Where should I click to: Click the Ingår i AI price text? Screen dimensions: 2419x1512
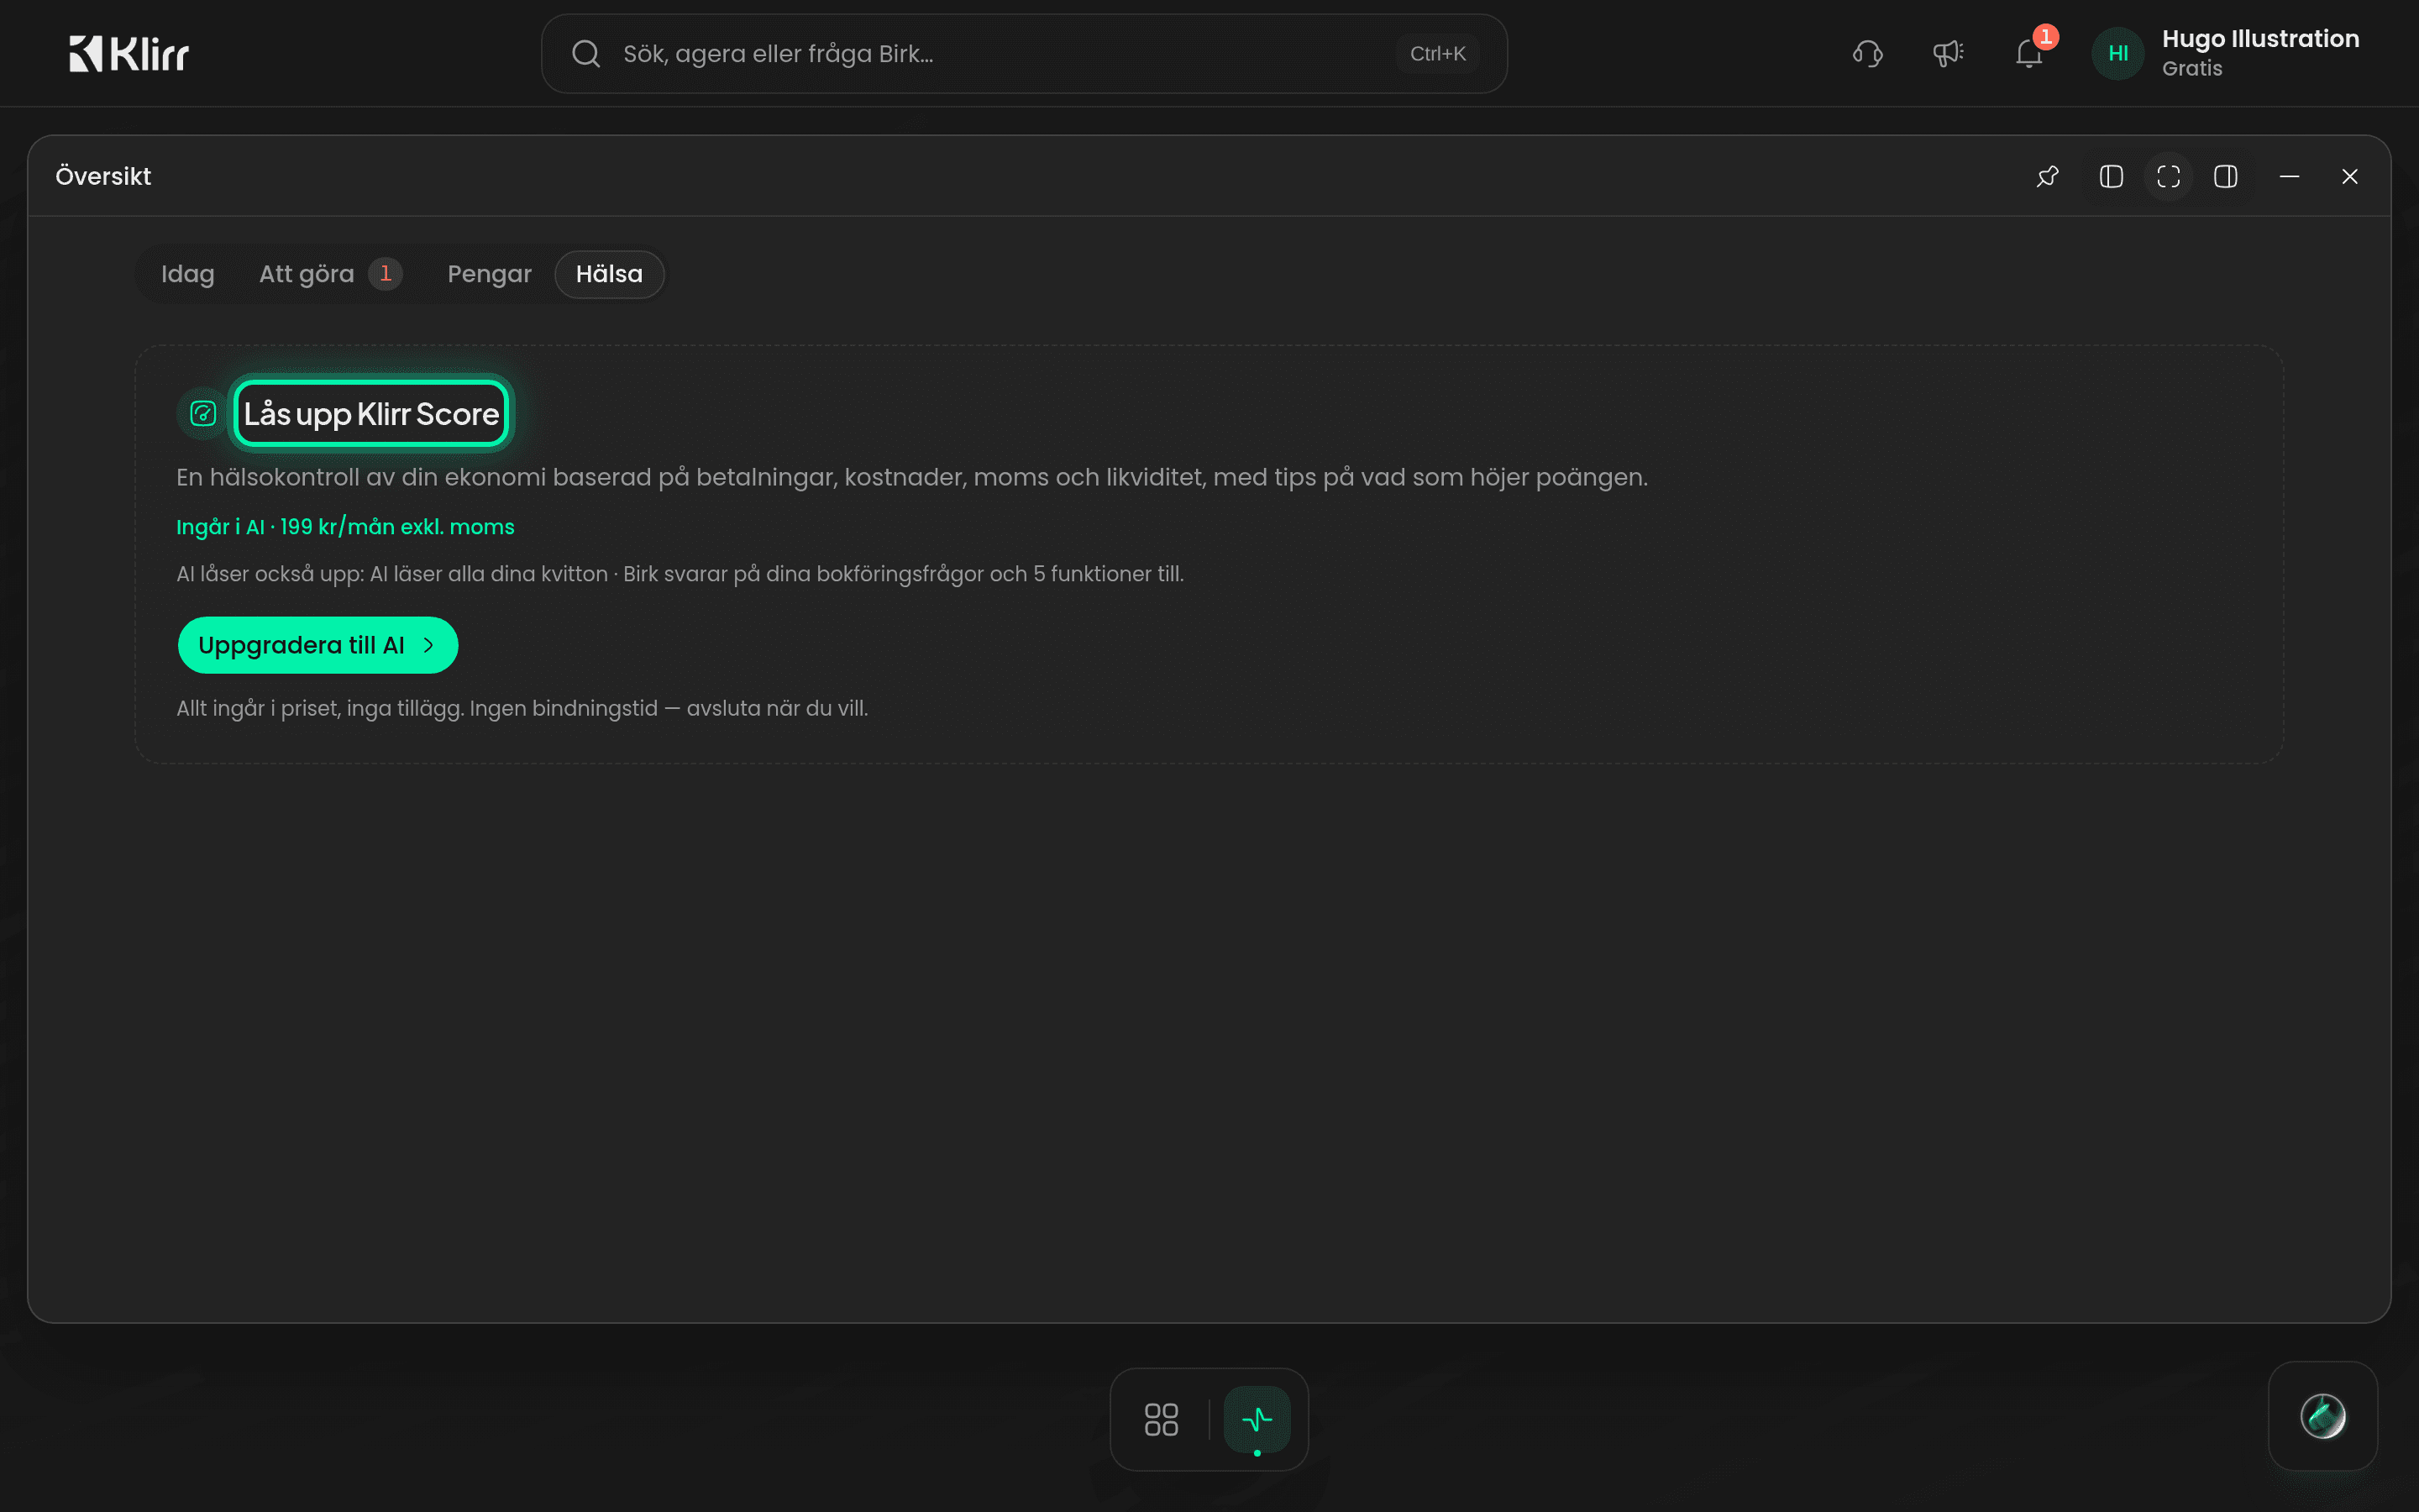tap(346, 527)
